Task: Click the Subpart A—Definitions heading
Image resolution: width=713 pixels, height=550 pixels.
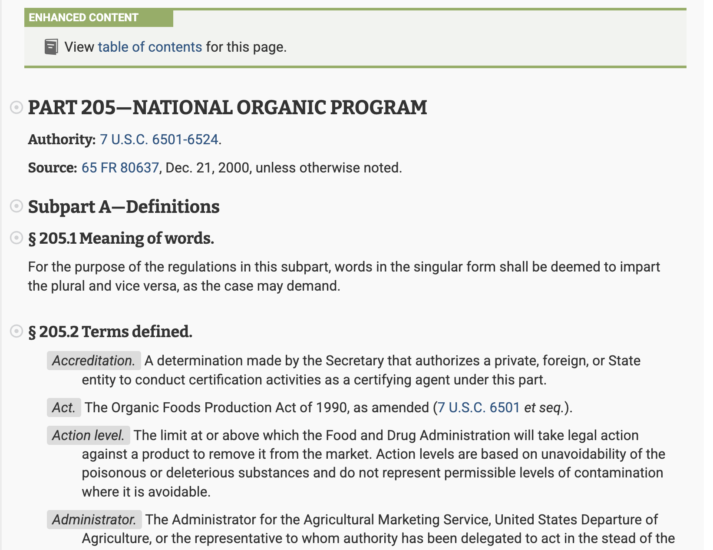Action: click(124, 206)
